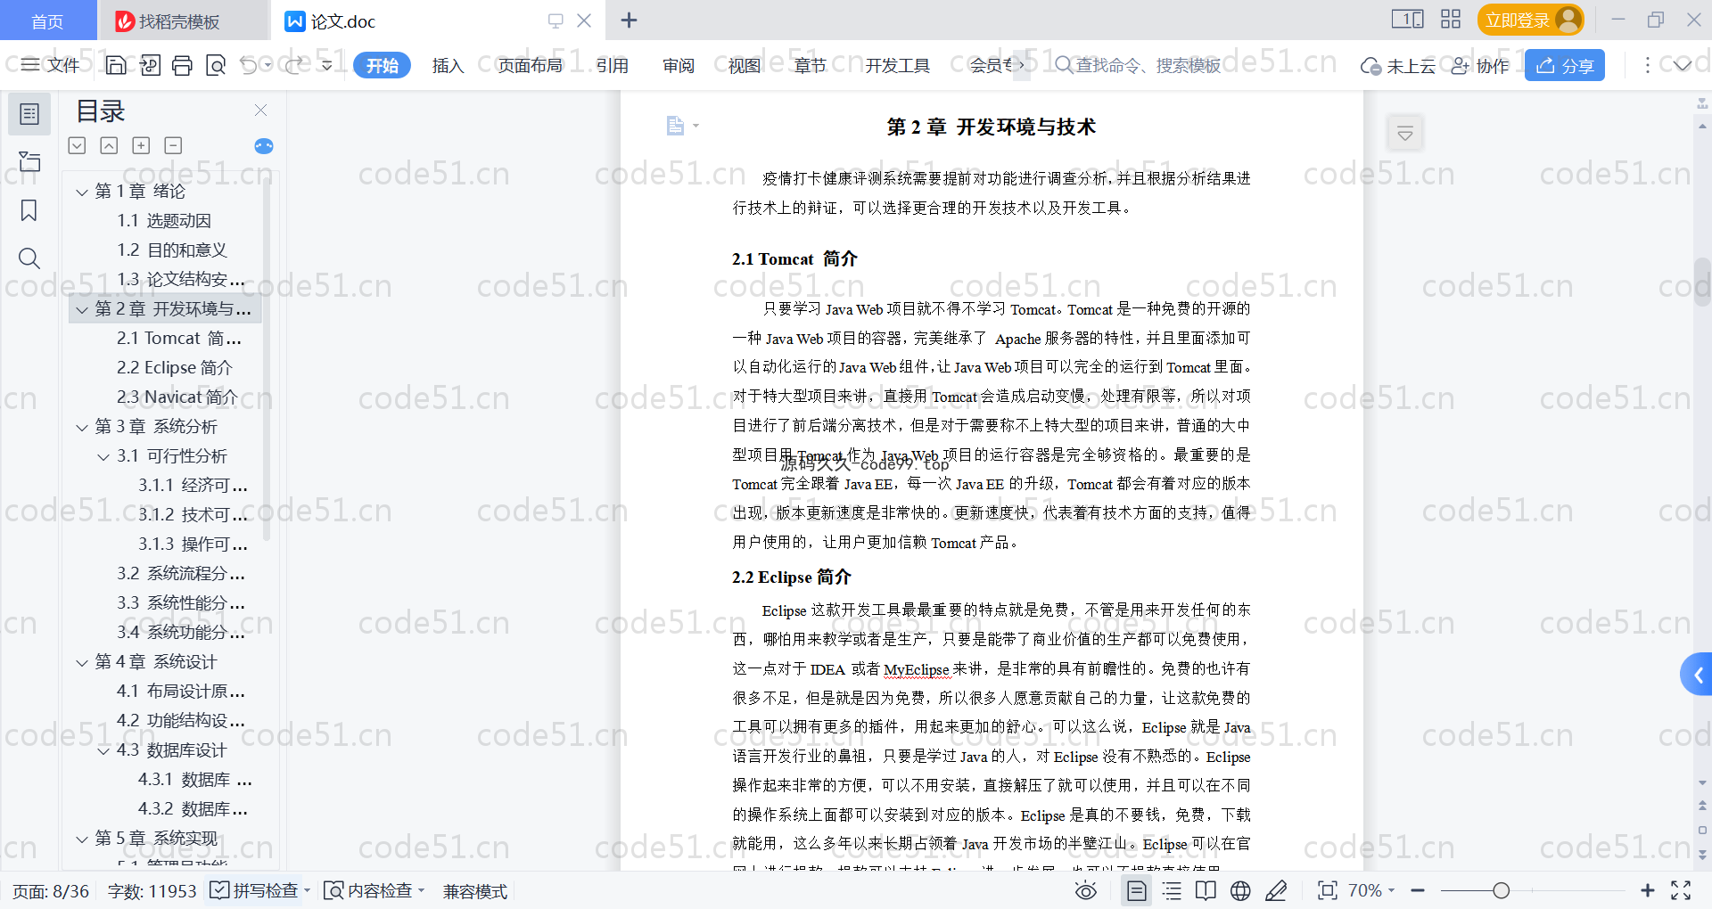Collapse 3.1 可行性分析 tree node
This screenshot has width=1712, height=909.
[103, 456]
